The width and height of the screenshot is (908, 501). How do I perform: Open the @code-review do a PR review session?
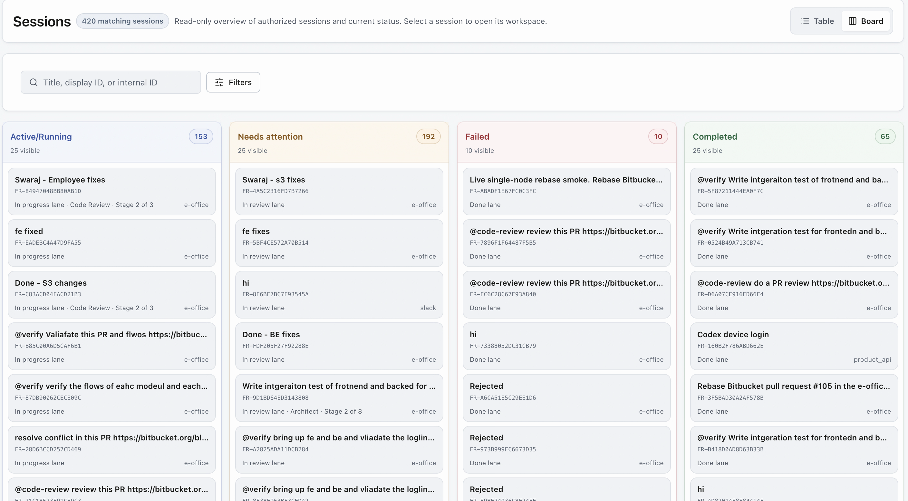pos(794,295)
